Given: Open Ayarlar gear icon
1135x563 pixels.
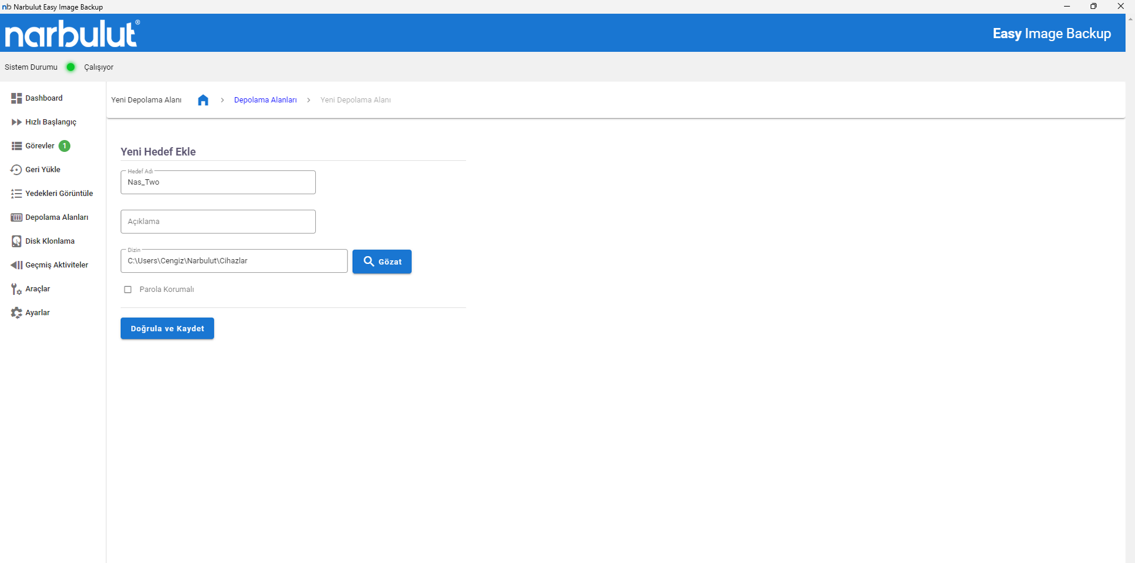Looking at the screenshot, I should click(16, 313).
